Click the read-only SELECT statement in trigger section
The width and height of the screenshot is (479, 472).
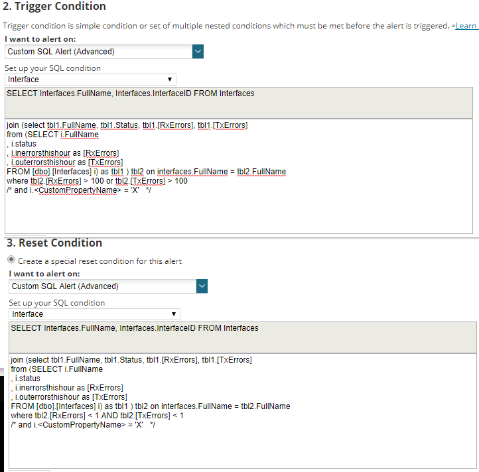[130, 93]
